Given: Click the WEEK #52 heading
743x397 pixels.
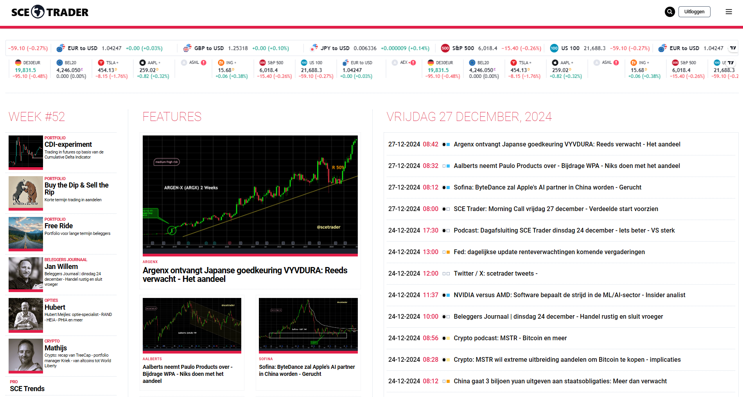Looking at the screenshot, I should [37, 117].
